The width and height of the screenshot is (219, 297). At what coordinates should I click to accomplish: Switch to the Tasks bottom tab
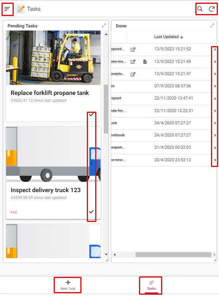[151, 285]
